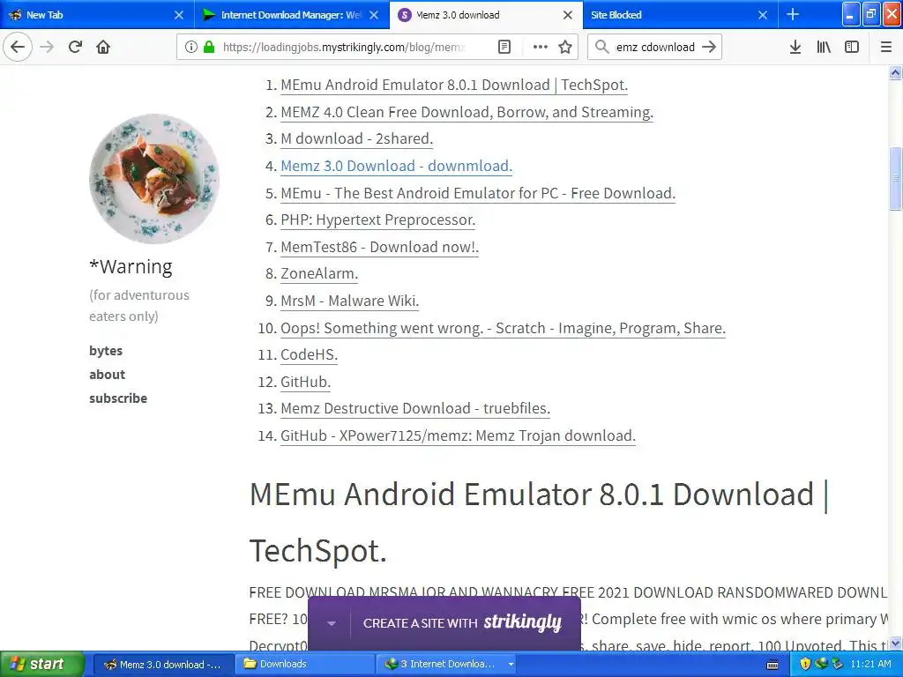Open a new browser tab with plus
The height and width of the screenshot is (677, 903).
click(793, 14)
